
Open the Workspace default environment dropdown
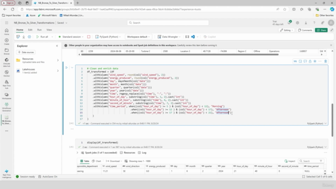(138, 37)
